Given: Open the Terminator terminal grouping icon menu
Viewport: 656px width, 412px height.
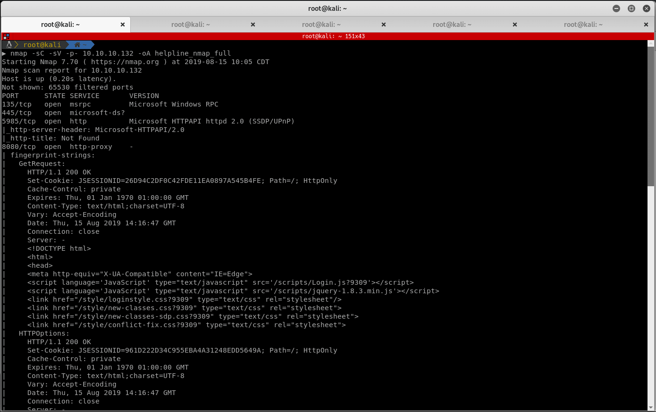Looking at the screenshot, I should pos(6,36).
